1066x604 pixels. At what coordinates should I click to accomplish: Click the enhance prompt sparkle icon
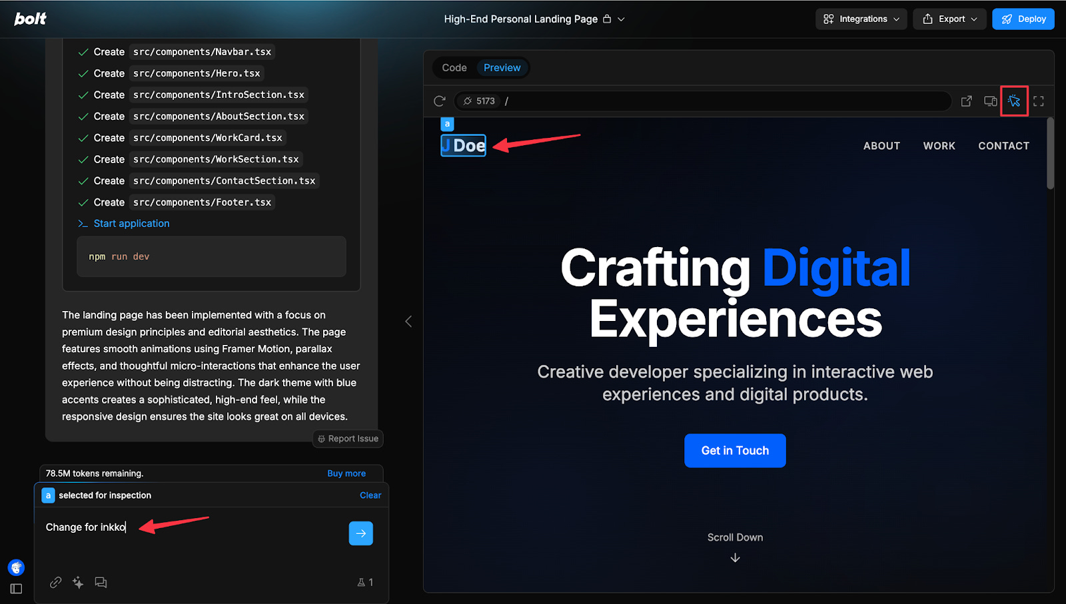click(x=78, y=582)
